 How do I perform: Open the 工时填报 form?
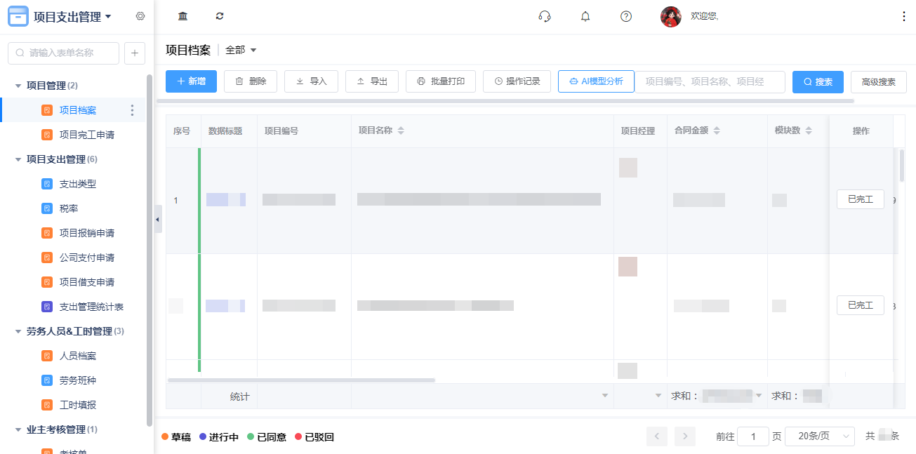click(78, 405)
